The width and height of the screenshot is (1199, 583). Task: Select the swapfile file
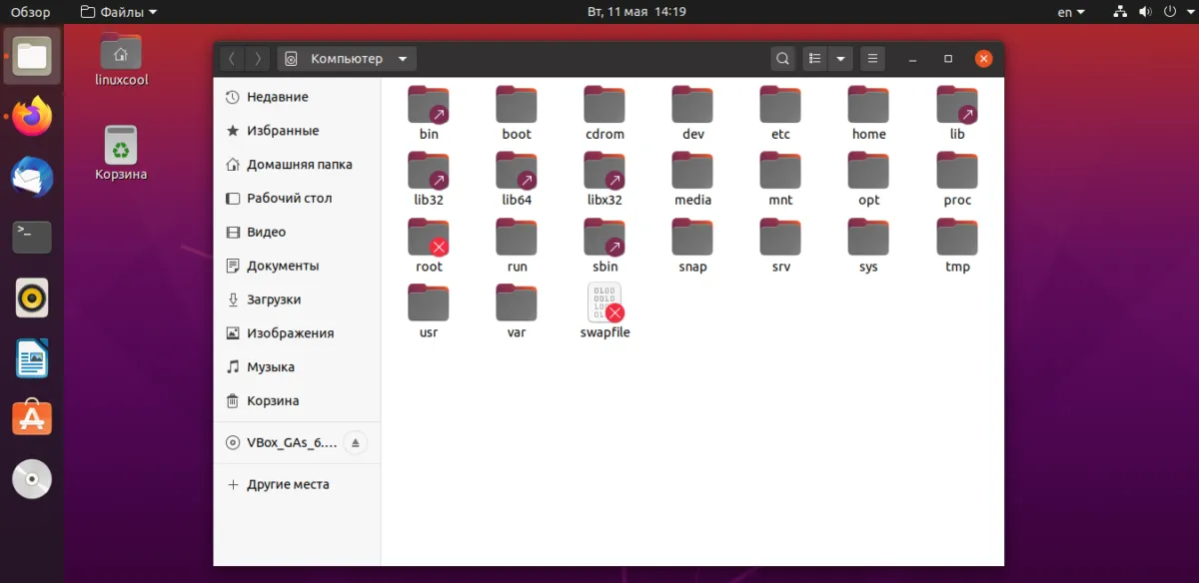604,311
